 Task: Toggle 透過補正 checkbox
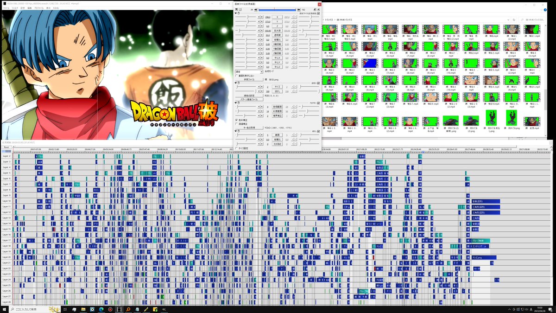tap(237, 124)
